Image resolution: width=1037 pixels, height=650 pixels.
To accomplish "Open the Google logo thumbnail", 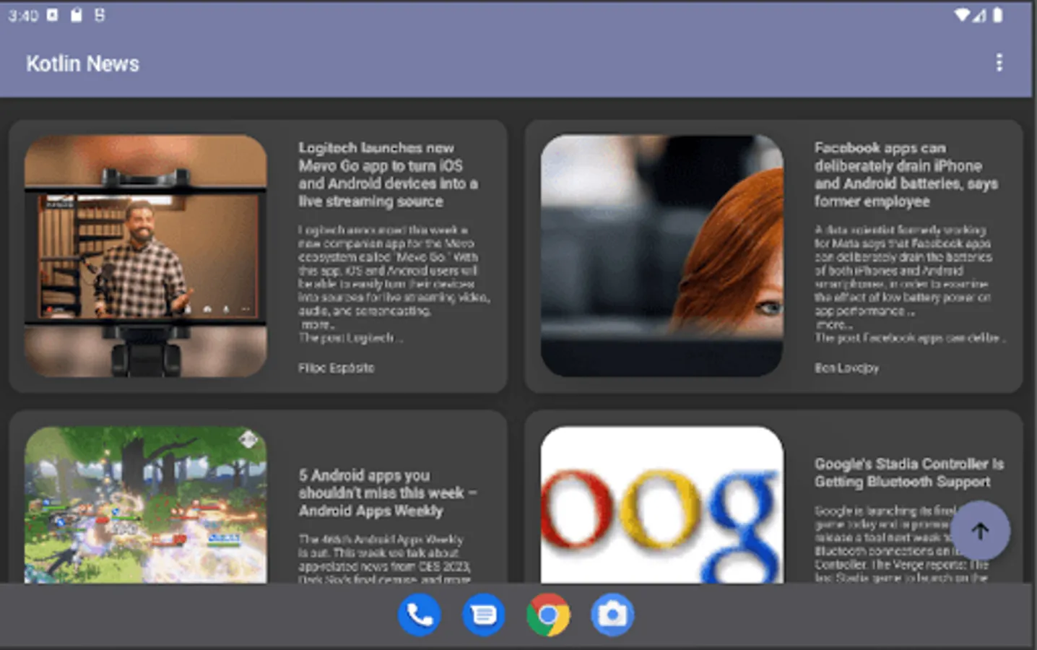I will (662, 505).
